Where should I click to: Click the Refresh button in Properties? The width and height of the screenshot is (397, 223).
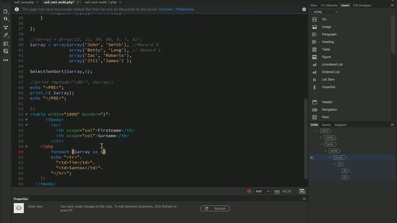click(x=215, y=209)
